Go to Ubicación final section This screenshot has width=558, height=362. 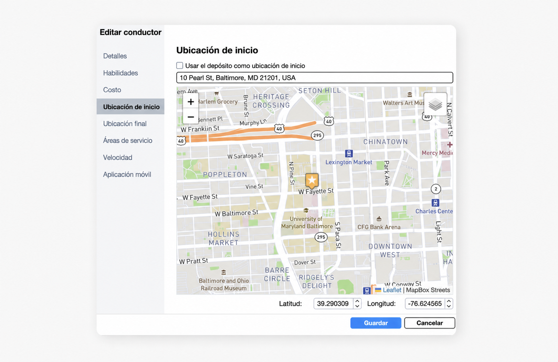[125, 124]
